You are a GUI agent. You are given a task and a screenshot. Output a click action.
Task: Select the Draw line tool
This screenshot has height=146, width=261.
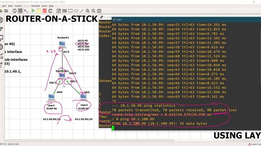[x=82, y=11]
